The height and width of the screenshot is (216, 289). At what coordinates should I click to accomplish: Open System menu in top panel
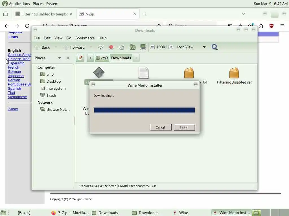click(52, 4)
